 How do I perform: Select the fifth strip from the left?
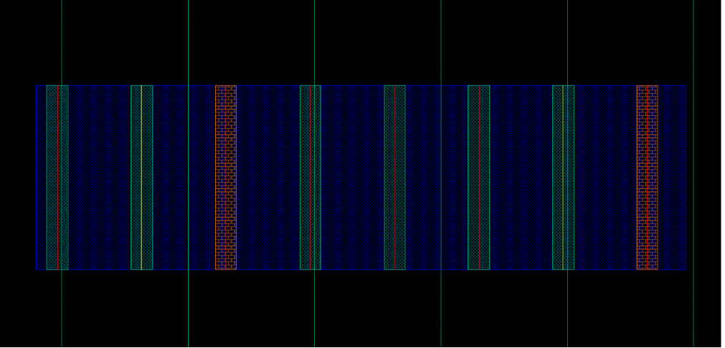click(395, 178)
